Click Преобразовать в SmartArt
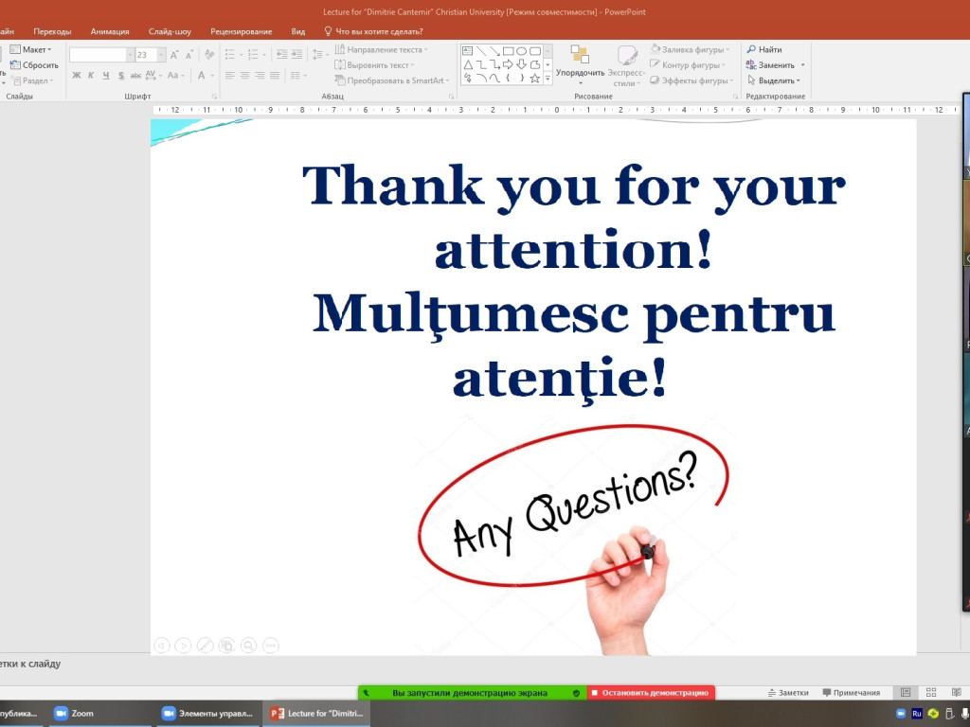The height and width of the screenshot is (727, 970). [x=392, y=80]
